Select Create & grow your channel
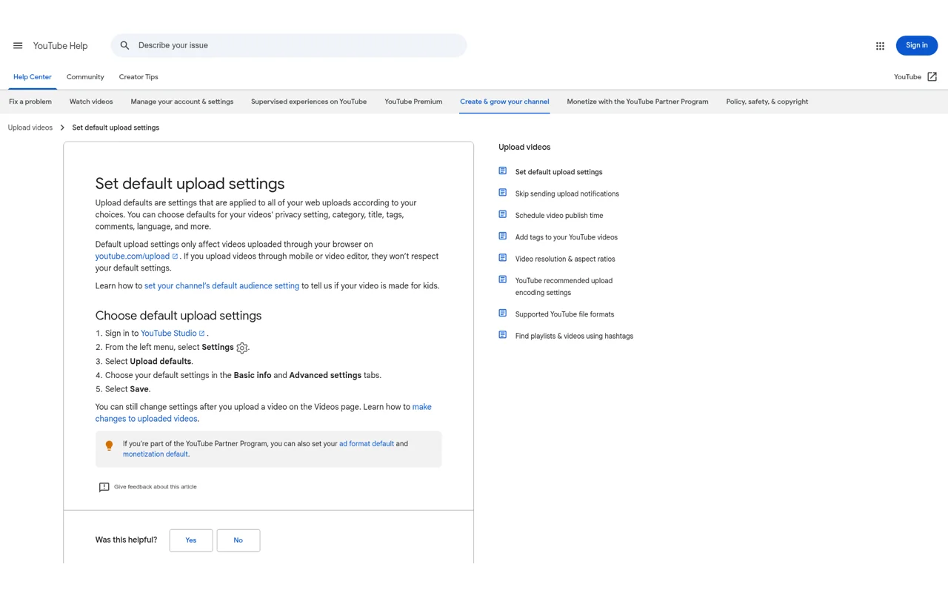Screen dimensions: 948x593 tap(504, 102)
